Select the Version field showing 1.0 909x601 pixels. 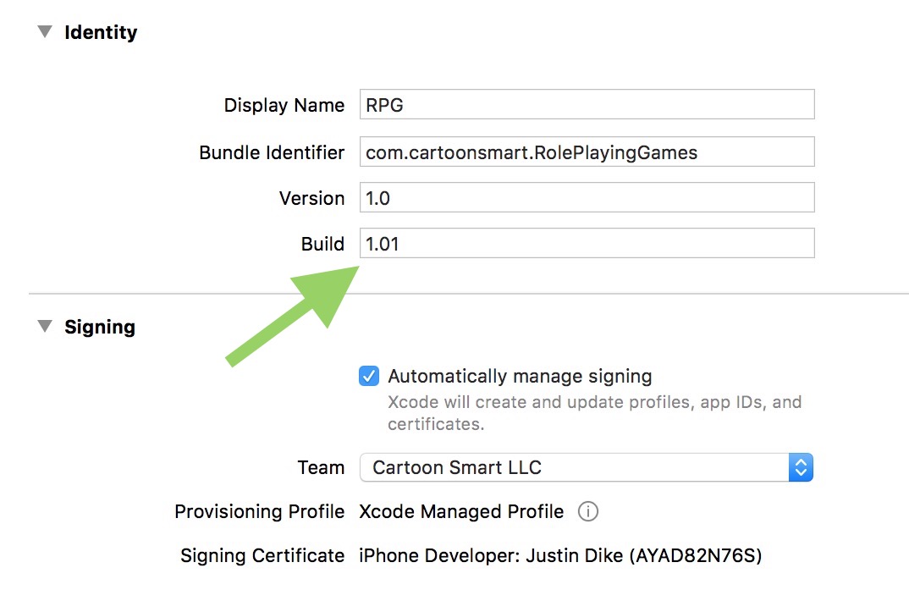(587, 198)
